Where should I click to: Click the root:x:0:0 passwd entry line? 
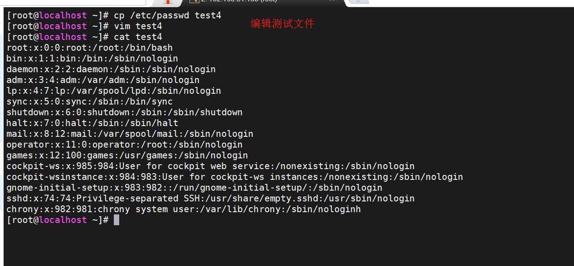coord(90,48)
